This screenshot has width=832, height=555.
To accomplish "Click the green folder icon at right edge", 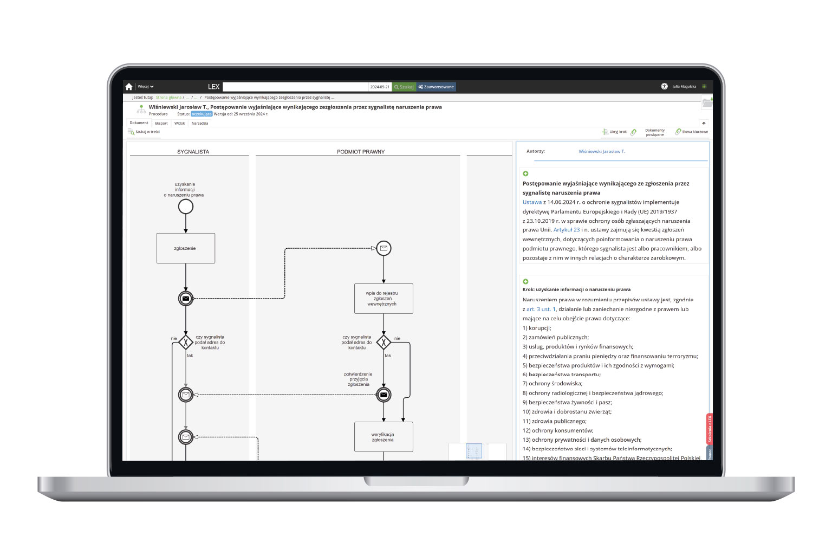I will pyautogui.click(x=707, y=102).
